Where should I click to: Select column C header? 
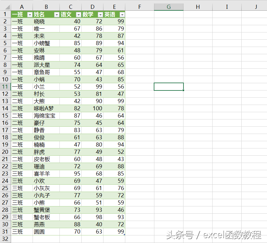[71, 7]
